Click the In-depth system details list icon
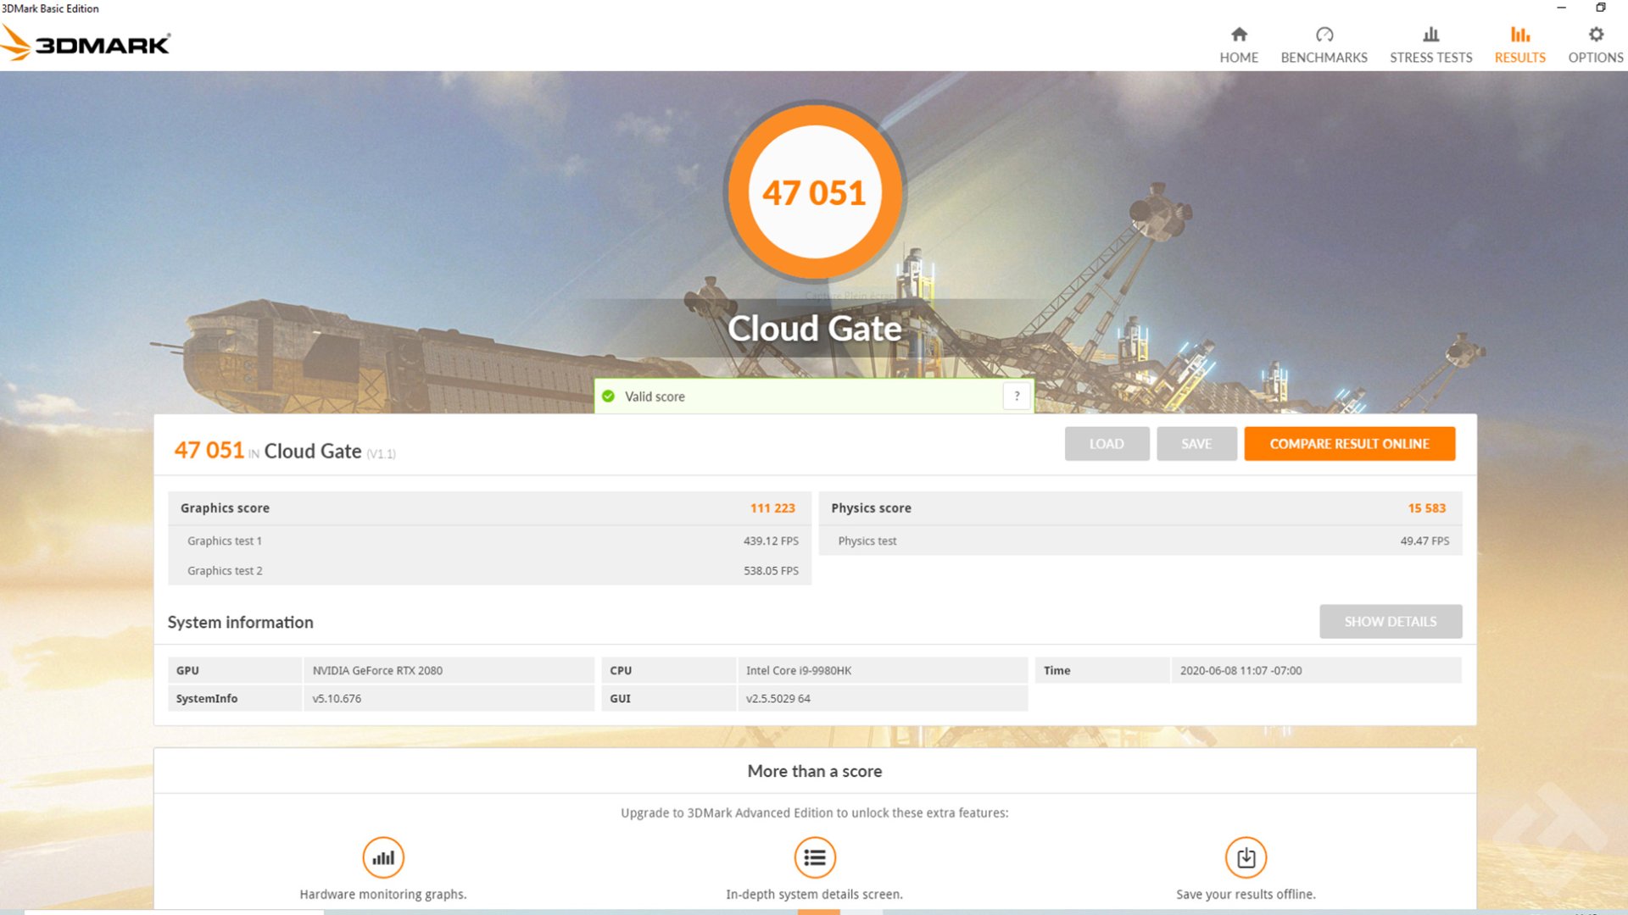 tap(815, 857)
